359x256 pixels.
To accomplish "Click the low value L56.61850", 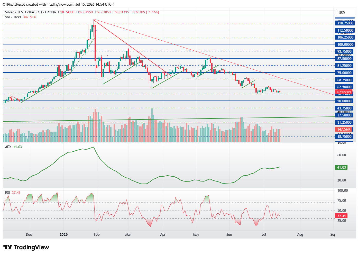I will tap(103, 12).
